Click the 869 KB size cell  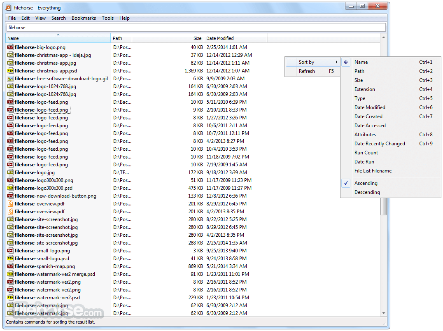(x=196, y=266)
